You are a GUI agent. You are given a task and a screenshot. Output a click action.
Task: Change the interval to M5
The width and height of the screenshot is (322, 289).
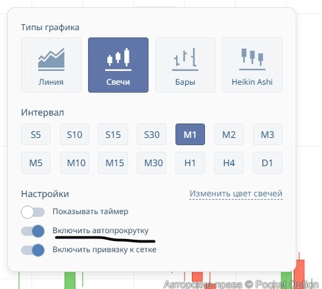[35, 163]
